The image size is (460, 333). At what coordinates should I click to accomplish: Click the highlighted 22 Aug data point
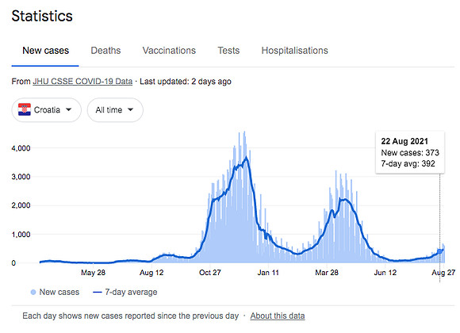[x=439, y=251]
